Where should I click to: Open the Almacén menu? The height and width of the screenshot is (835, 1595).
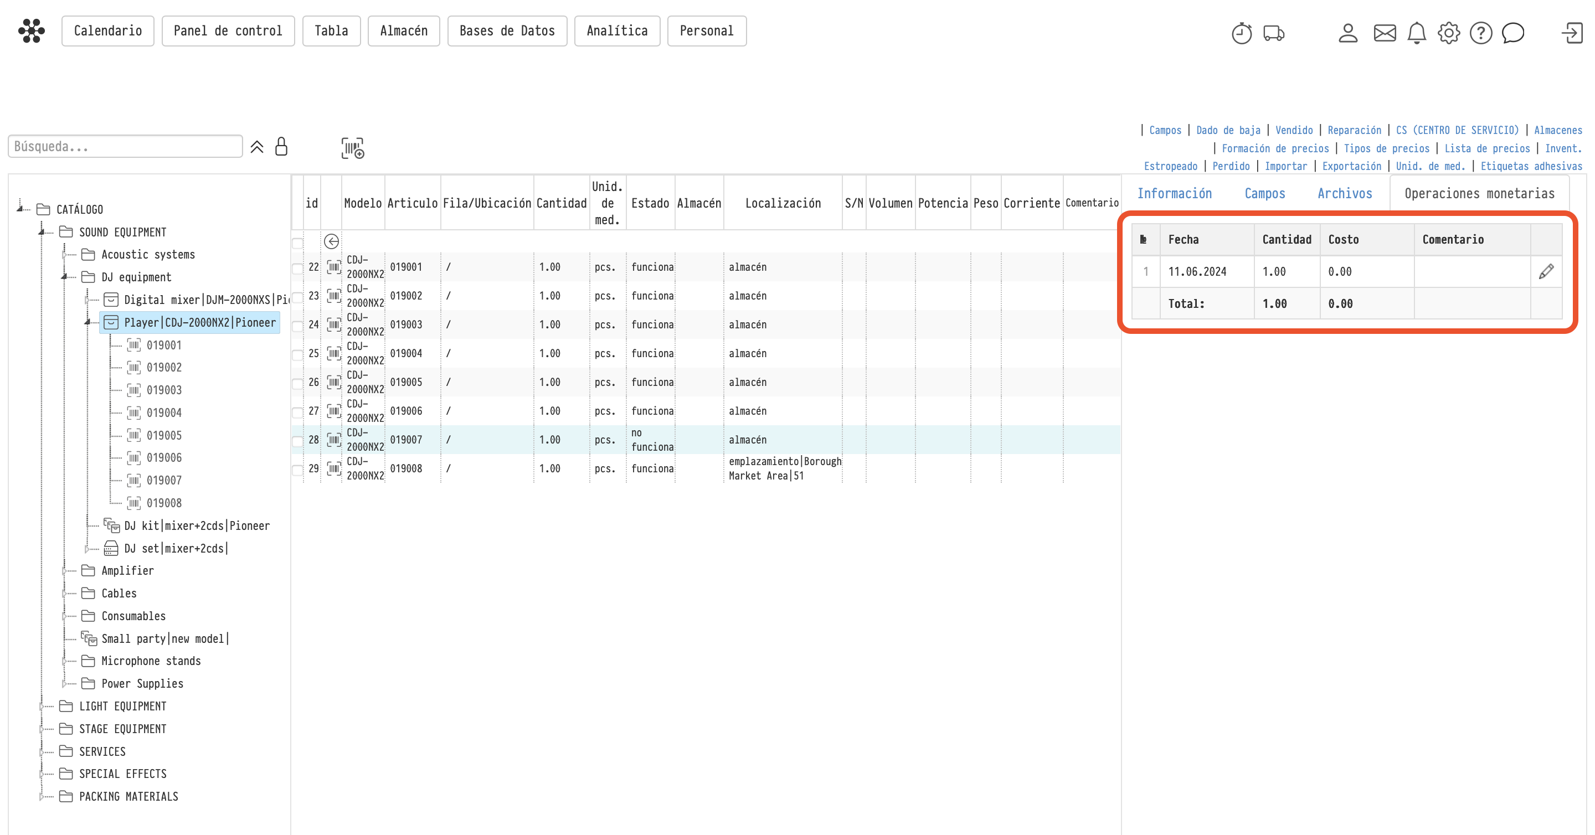(404, 31)
